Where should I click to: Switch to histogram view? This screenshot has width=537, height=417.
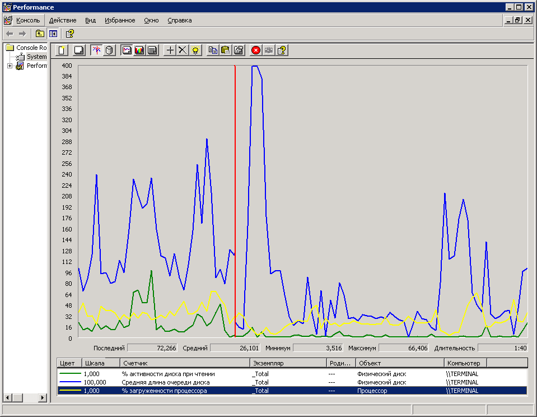tap(139, 50)
